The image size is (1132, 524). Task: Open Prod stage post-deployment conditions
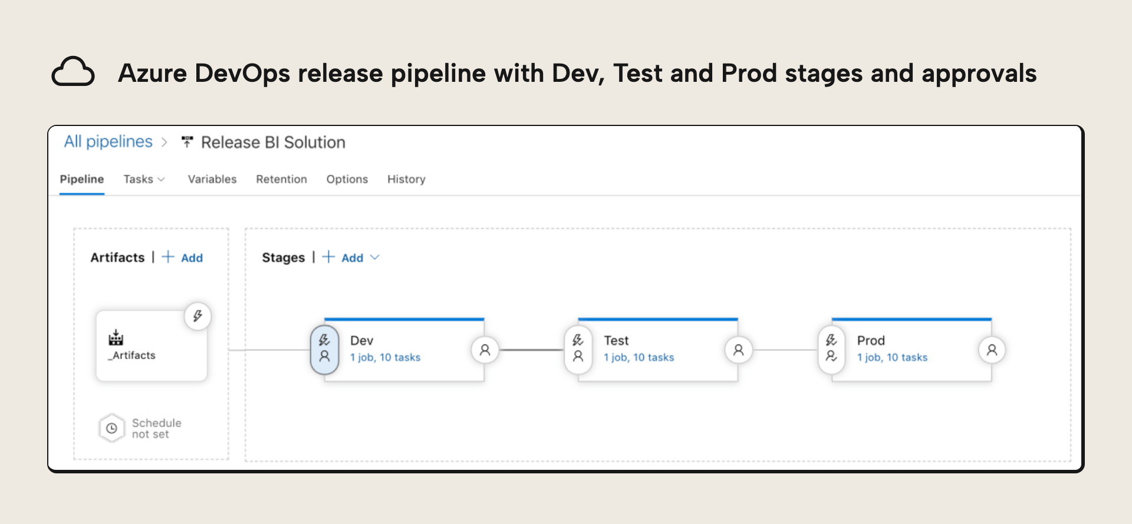992,350
